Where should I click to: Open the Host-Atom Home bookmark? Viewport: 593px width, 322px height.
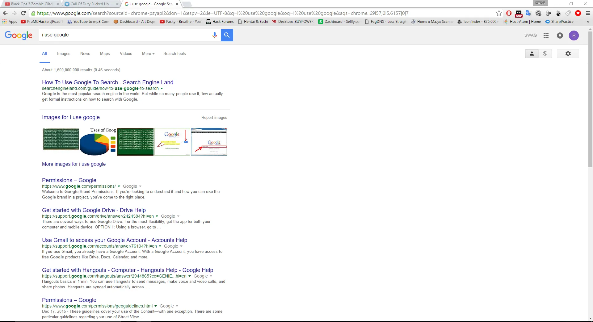522,22
